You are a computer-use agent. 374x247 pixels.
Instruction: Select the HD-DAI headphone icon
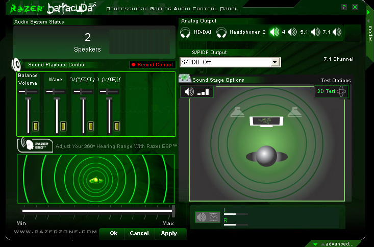click(185, 33)
